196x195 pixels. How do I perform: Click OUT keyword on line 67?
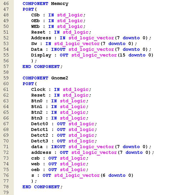61,124
